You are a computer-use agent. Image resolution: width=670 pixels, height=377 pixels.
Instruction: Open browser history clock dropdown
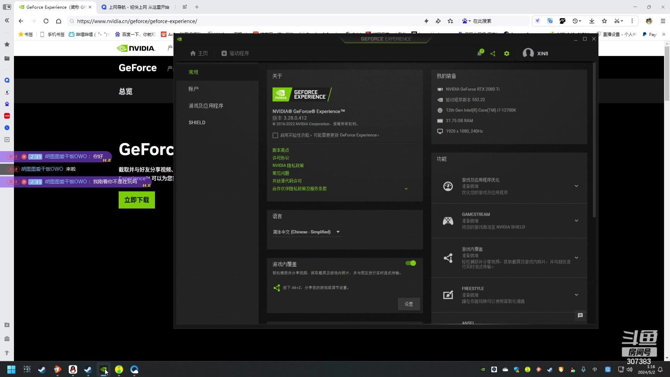click(576, 21)
